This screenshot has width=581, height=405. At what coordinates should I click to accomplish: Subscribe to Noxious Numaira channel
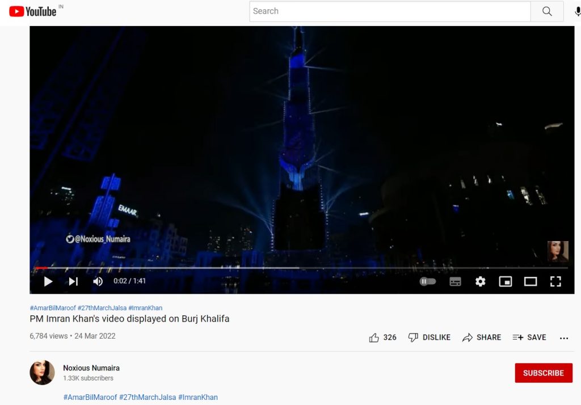[543, 373]
